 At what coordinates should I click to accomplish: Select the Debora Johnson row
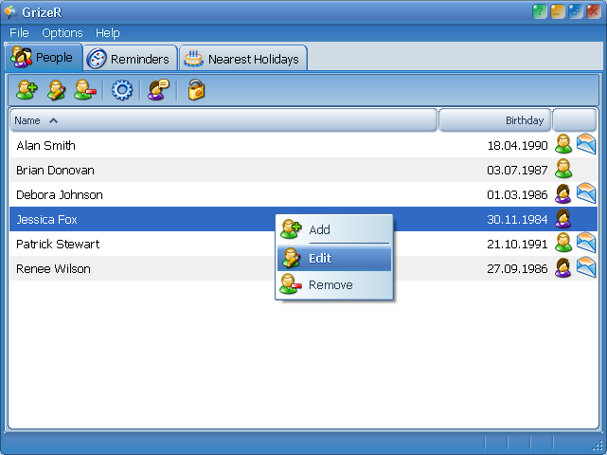tap(303, 194)
